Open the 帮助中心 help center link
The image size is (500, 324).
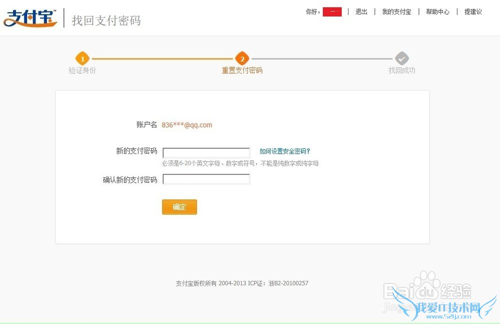coord(437,12)
